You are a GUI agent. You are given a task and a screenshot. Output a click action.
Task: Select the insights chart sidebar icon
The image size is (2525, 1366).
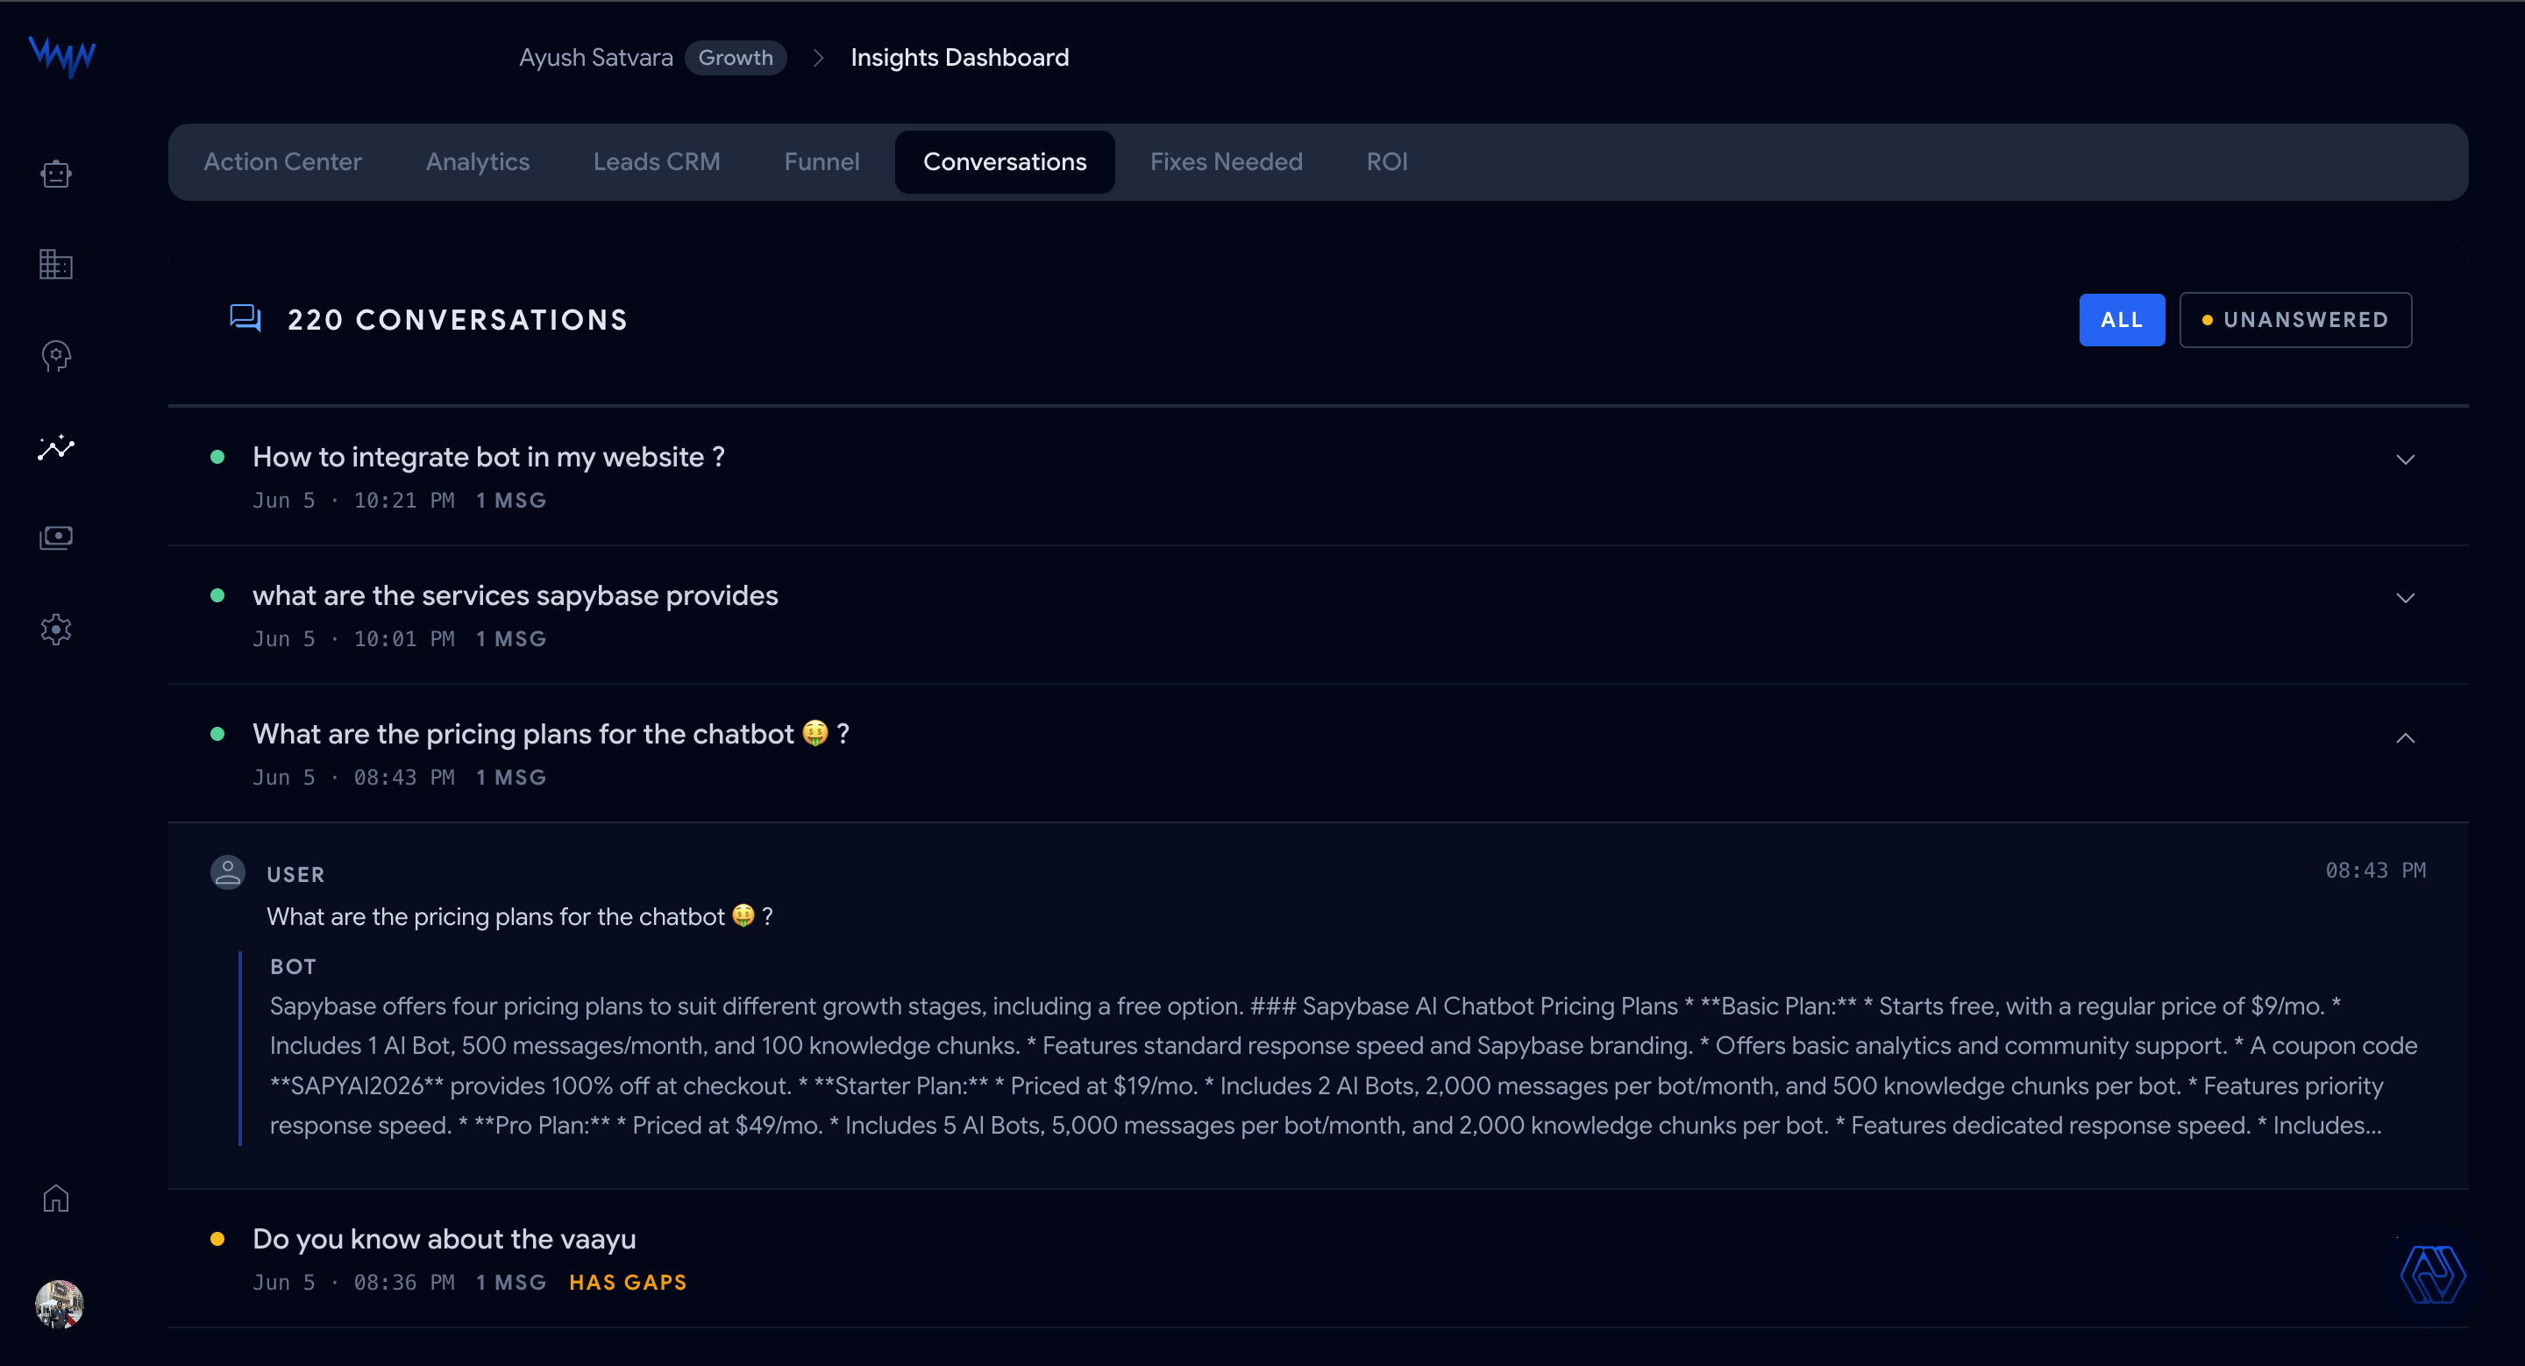click(56, 448)
